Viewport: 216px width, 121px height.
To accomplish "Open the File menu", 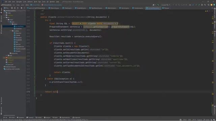I will click(6, 2).
